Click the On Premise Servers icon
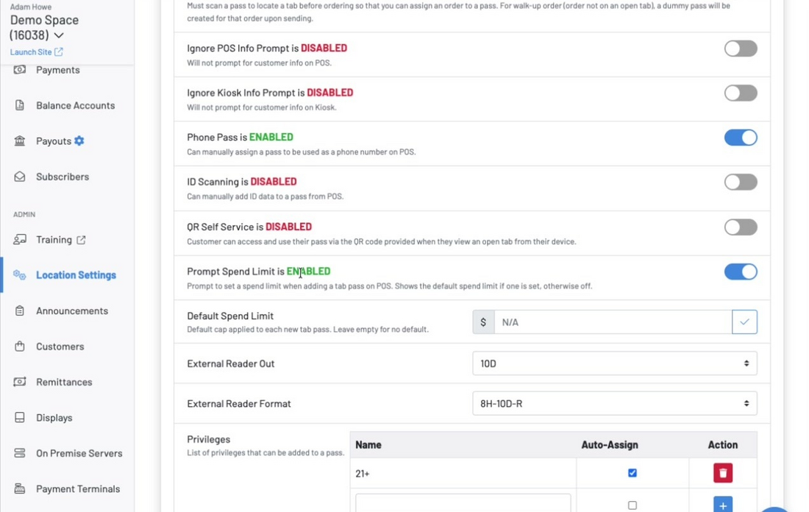This screenshot has height=512, width=809. pos(20,452)
